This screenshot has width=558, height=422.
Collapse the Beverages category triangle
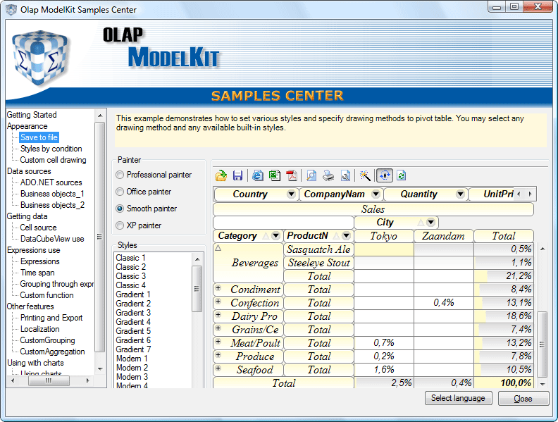click(218, 248)
